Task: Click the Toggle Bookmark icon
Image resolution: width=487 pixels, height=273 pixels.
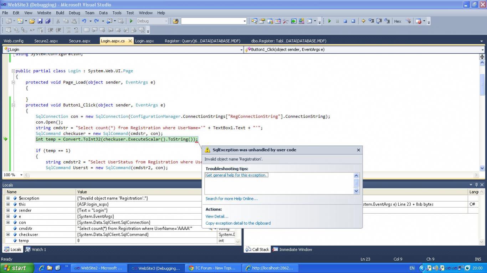Action: point(87,30)
